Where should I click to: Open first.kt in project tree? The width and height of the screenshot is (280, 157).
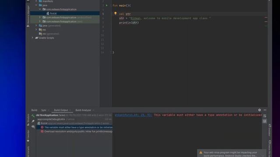coord(53,14)
